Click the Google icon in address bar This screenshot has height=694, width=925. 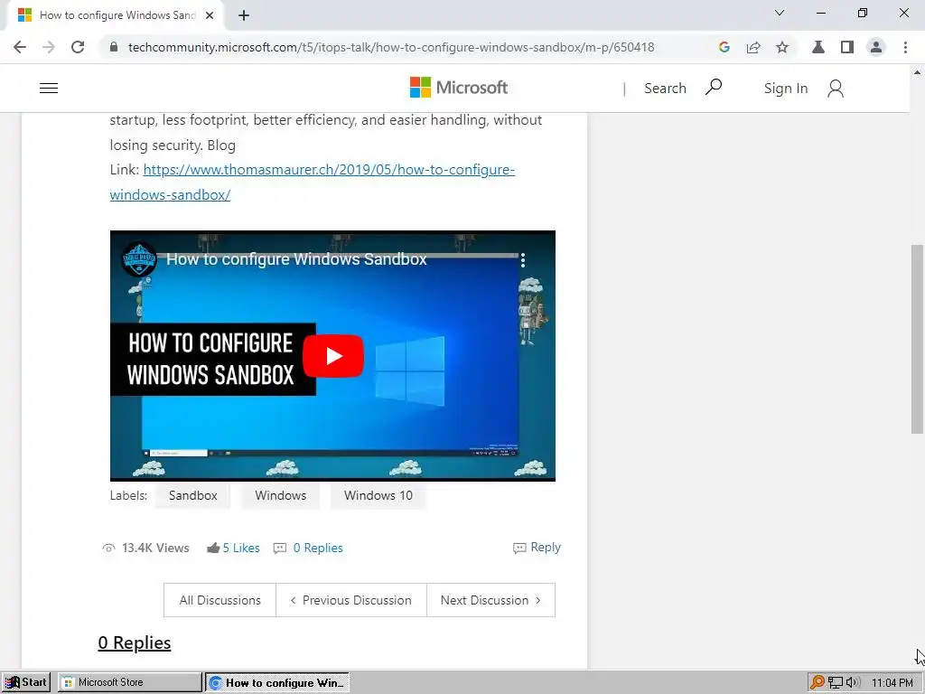724,47
